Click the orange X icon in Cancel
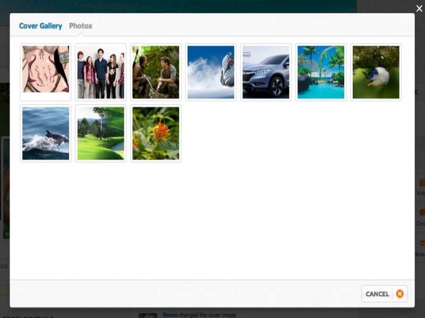Viewport: 425px width, 318px height. point(399,294)
